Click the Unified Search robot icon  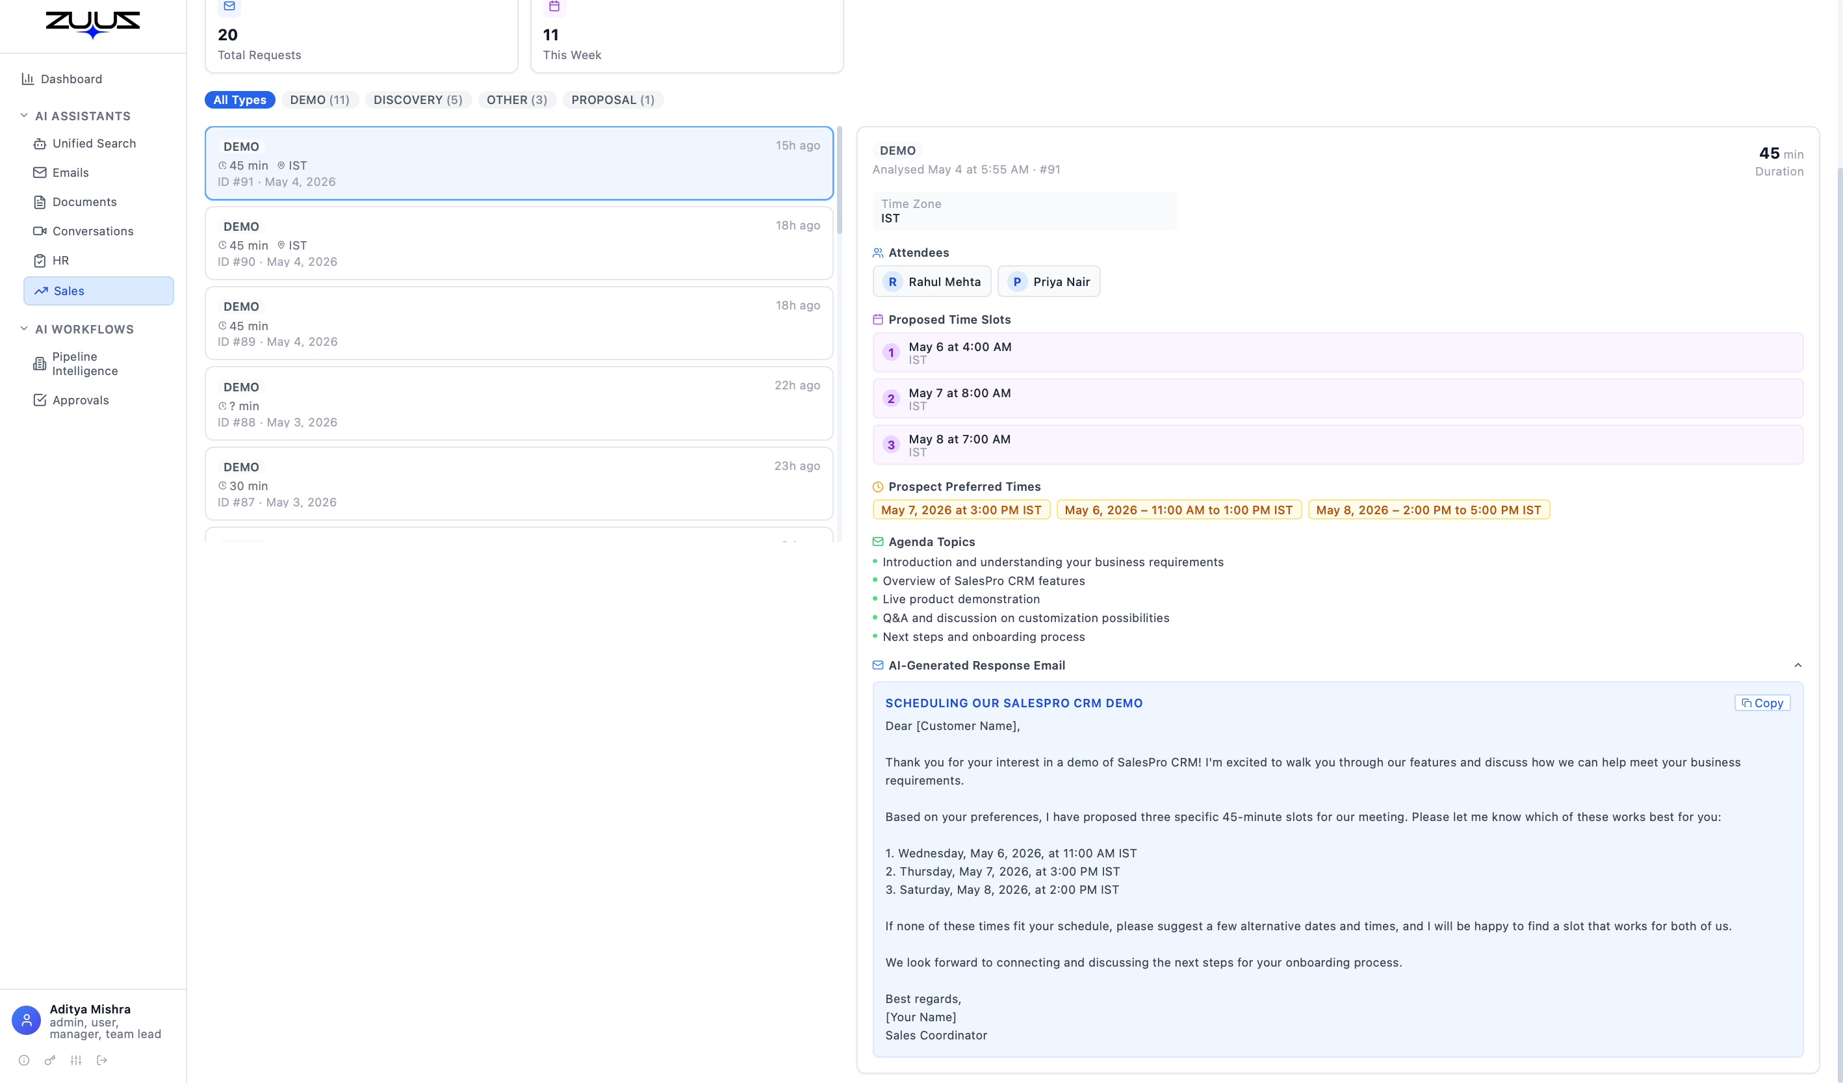point(40,144)
